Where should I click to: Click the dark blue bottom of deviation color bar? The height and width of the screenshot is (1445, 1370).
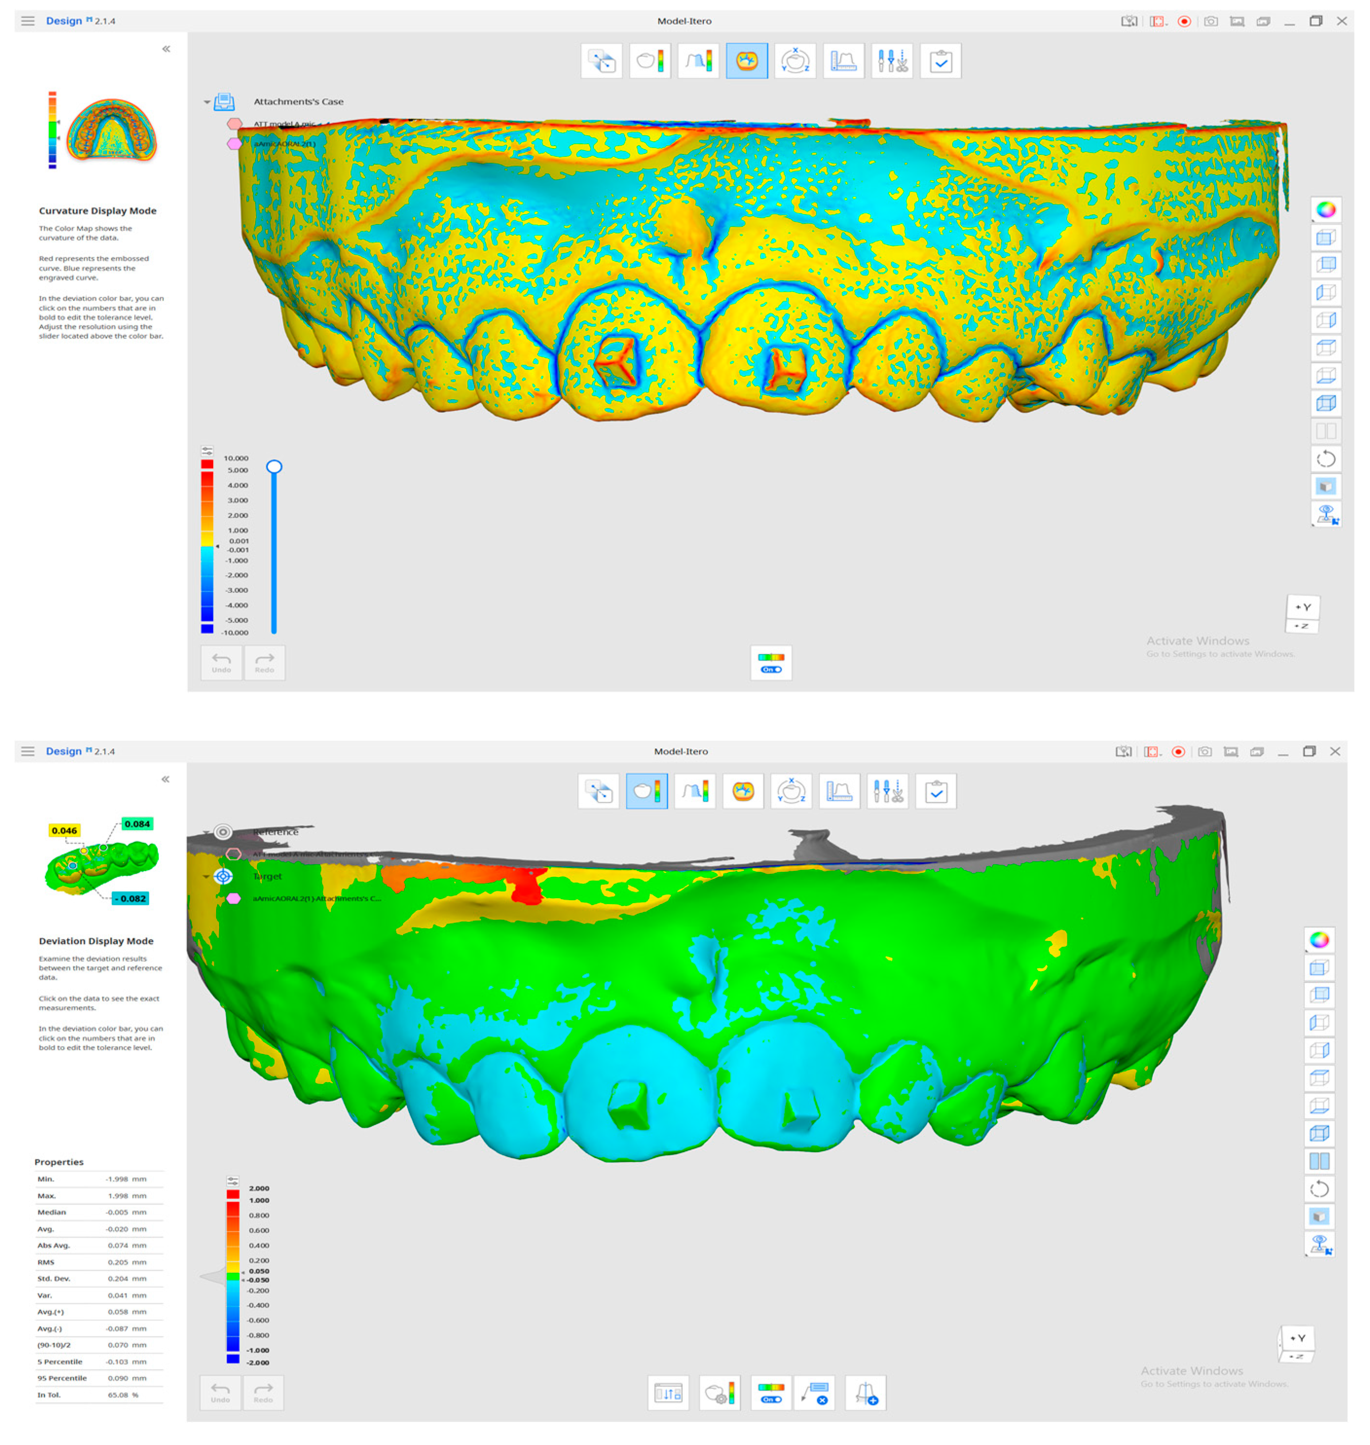click(233, 1359)
